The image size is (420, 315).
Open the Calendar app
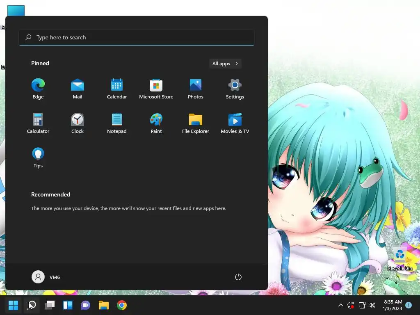coord(117,89)
